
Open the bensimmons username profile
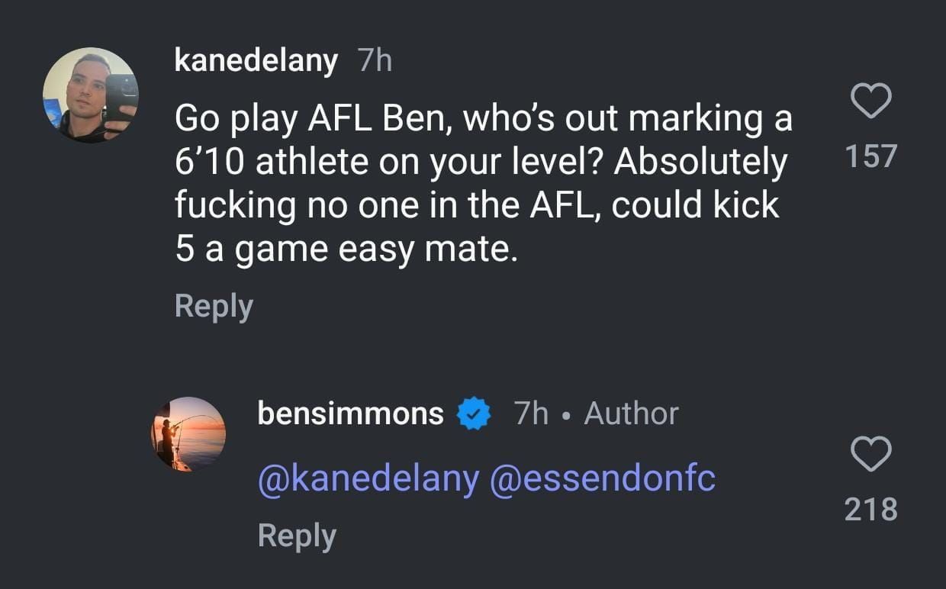350,414
